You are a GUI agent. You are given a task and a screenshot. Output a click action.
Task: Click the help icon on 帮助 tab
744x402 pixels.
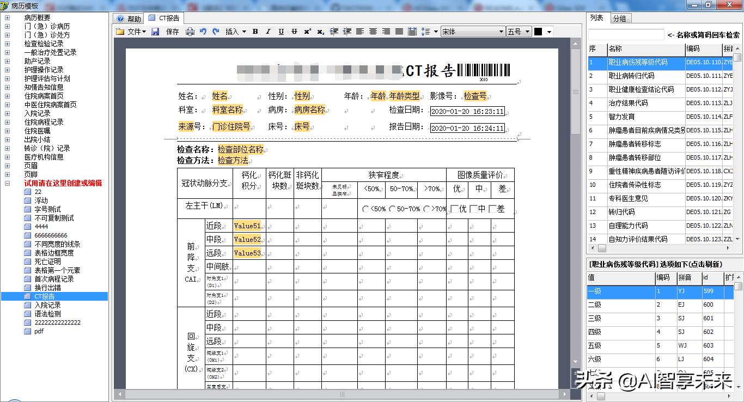(120, 19)
